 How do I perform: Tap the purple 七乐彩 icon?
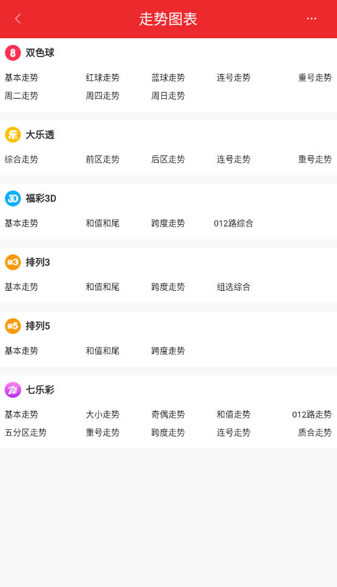click(13, 390)
